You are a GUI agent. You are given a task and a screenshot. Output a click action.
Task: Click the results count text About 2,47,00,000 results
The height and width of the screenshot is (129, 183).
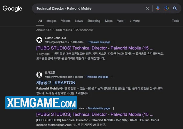64,30
